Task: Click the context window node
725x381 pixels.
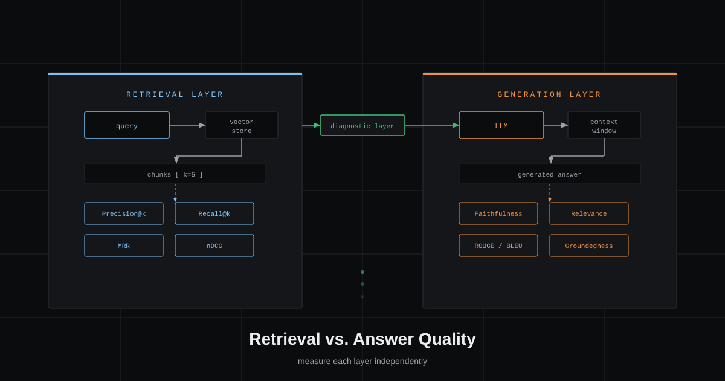Action: [604, 125]
